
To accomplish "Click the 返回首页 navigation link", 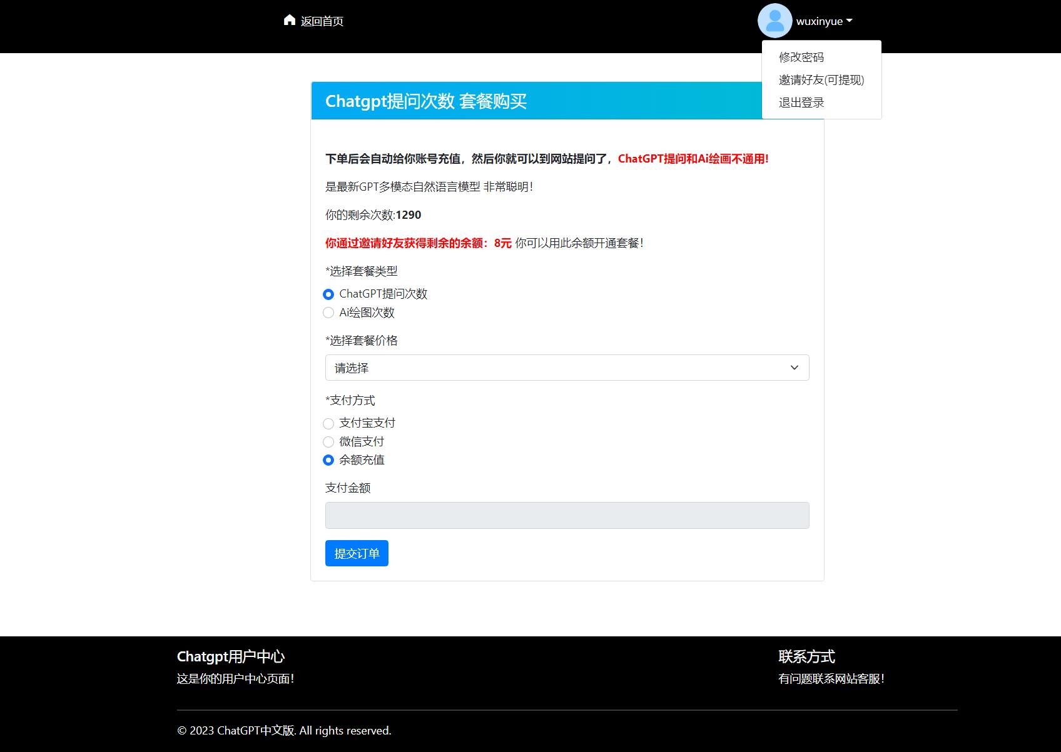I will coord(322,21).
